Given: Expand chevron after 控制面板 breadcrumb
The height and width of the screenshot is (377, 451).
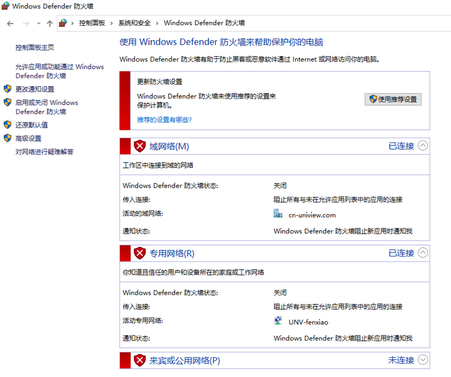Looking at the screenshot, I should point(112,23).
